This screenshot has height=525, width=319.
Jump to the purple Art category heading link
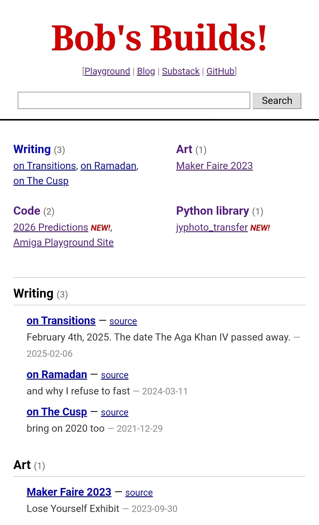(184, 149)
